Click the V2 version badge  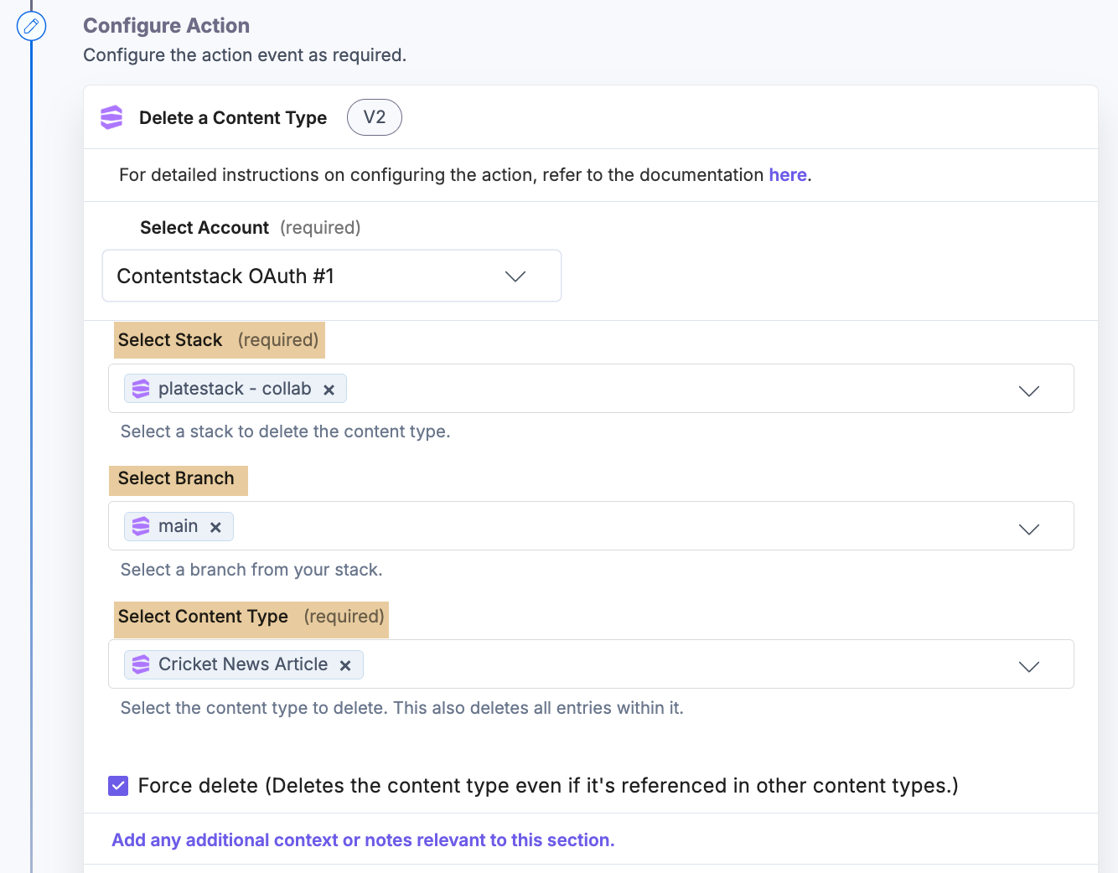point(375,117)
